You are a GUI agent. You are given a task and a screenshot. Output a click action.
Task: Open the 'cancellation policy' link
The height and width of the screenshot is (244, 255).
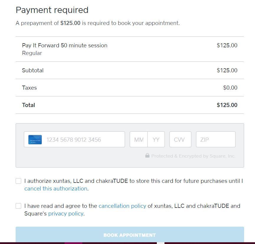[x=122, y=206]
